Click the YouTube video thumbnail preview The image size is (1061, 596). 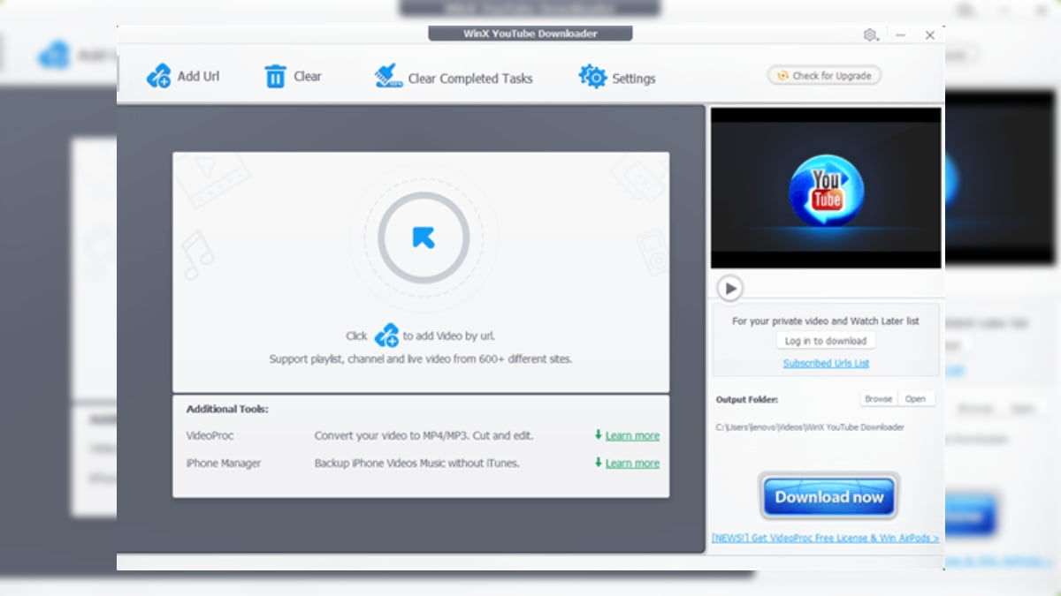click(x=825, y=186)
